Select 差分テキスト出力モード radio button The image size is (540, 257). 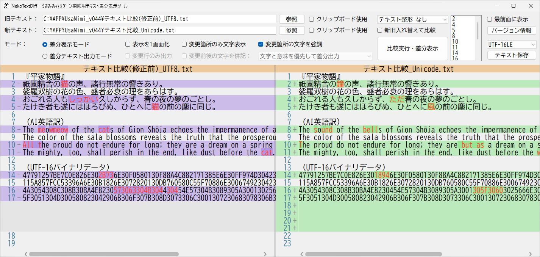[x=45, y=56]
